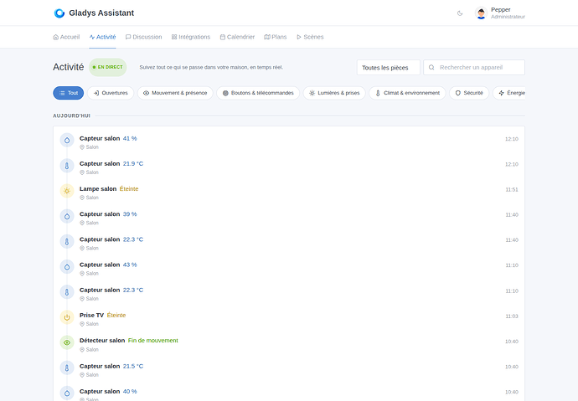Viewport: 578px width, 401px height.
Task: Click thermometer icon of the 11:10 22.3 °C entry
Action: (67, 292)
